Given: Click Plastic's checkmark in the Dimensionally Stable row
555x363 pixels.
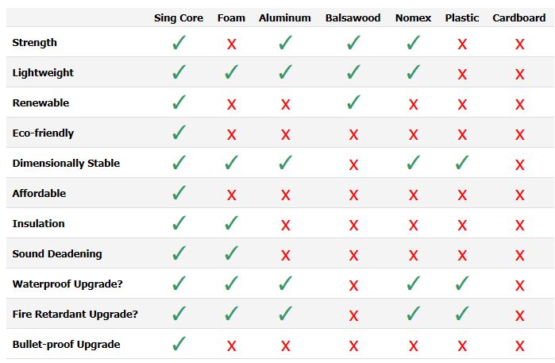Looking at the screenshot, I should click(x=462, y=164).
